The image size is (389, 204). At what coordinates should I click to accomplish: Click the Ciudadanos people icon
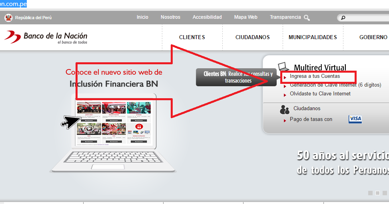click(284, 109)
